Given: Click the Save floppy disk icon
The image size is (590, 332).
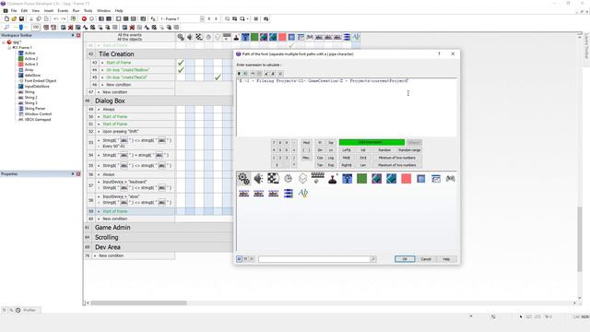Looking at the screenshot, I should point(21,18).
